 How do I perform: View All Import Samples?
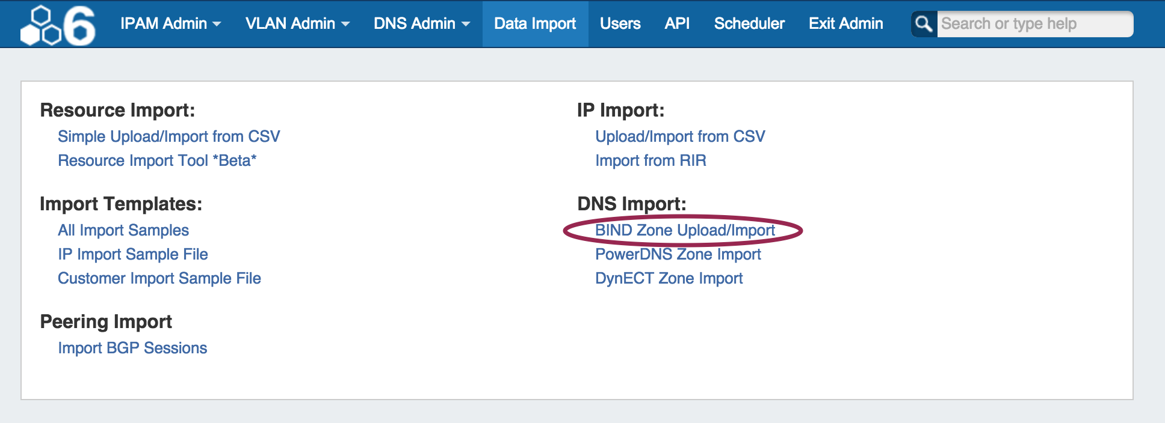click(123, 230)
